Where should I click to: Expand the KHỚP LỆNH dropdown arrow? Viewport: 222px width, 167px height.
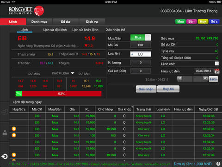[x=72, y=73]
